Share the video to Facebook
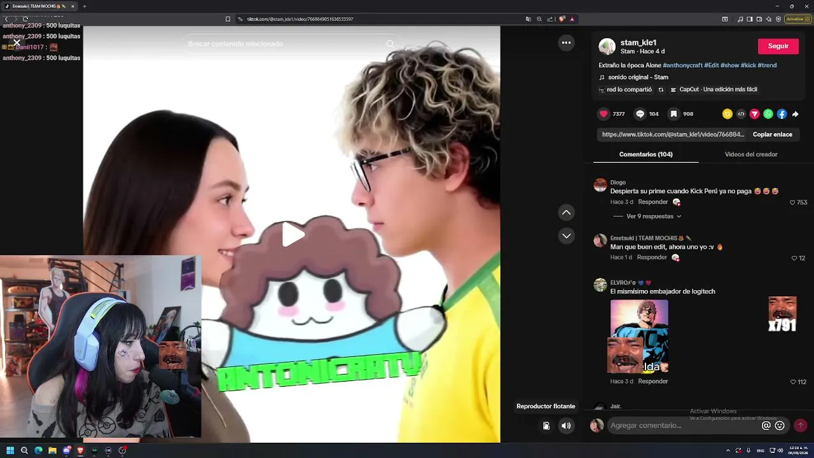This screenshot has width=814, height=458. pos(782,114)
